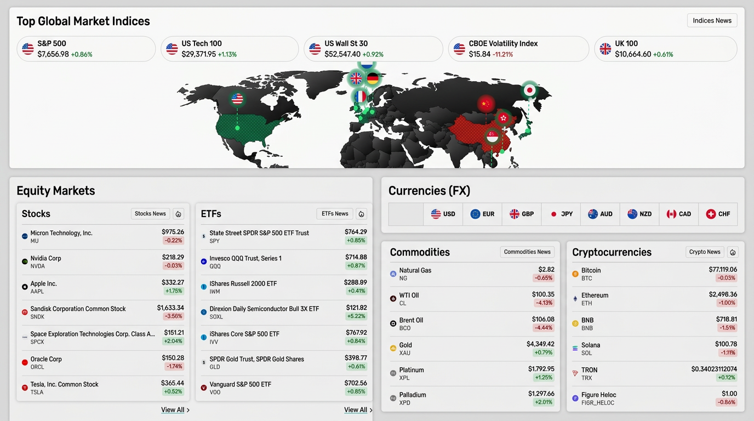This screenshot has height=421, width=754.
Task: Open the Crypto News button
Action: (x=705, y=252)
